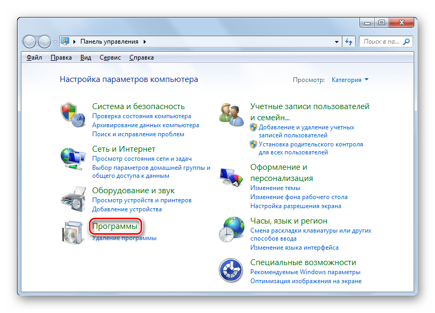
Task: Open the System and Security shield icon
Action: (x=73, y=115)
